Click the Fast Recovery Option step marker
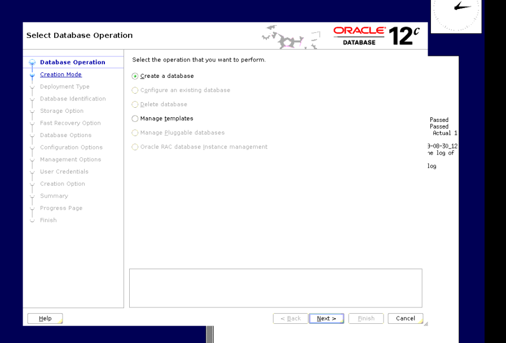The width and height of the screenshot is (506, 343). [x=33, y=123]
